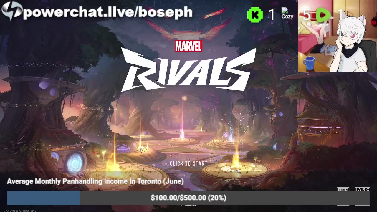This screenshot has height=212, width=377.
Task: Click the red Marvel logo
Action: tap(188, 46)
